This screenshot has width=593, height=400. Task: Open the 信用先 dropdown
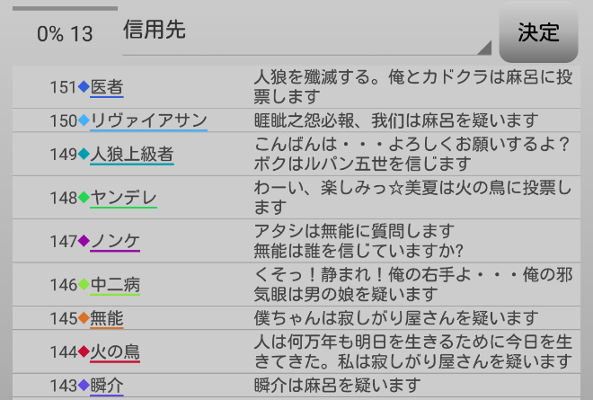tap(305, 33)
